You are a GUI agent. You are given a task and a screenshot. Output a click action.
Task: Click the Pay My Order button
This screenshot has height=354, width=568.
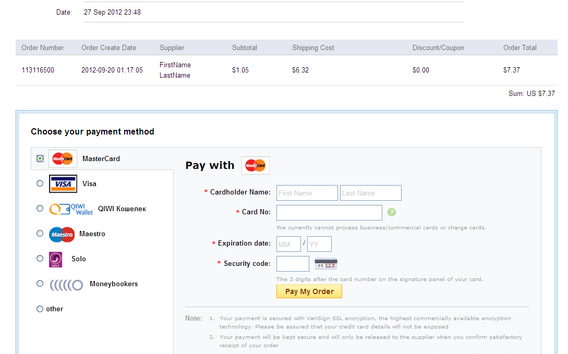coord(309,291)
